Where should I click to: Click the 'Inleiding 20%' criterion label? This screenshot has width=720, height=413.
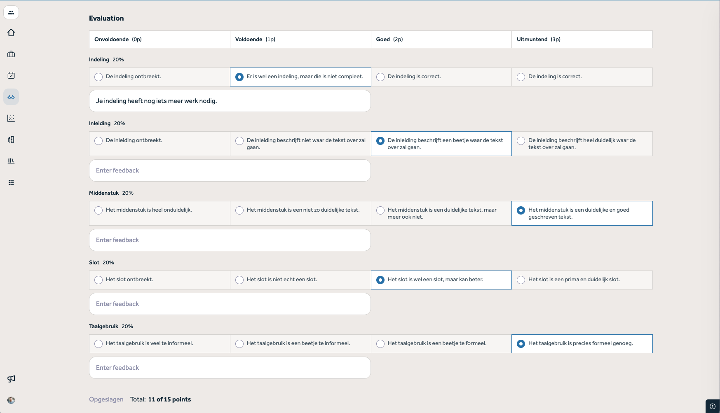(107, 124)
